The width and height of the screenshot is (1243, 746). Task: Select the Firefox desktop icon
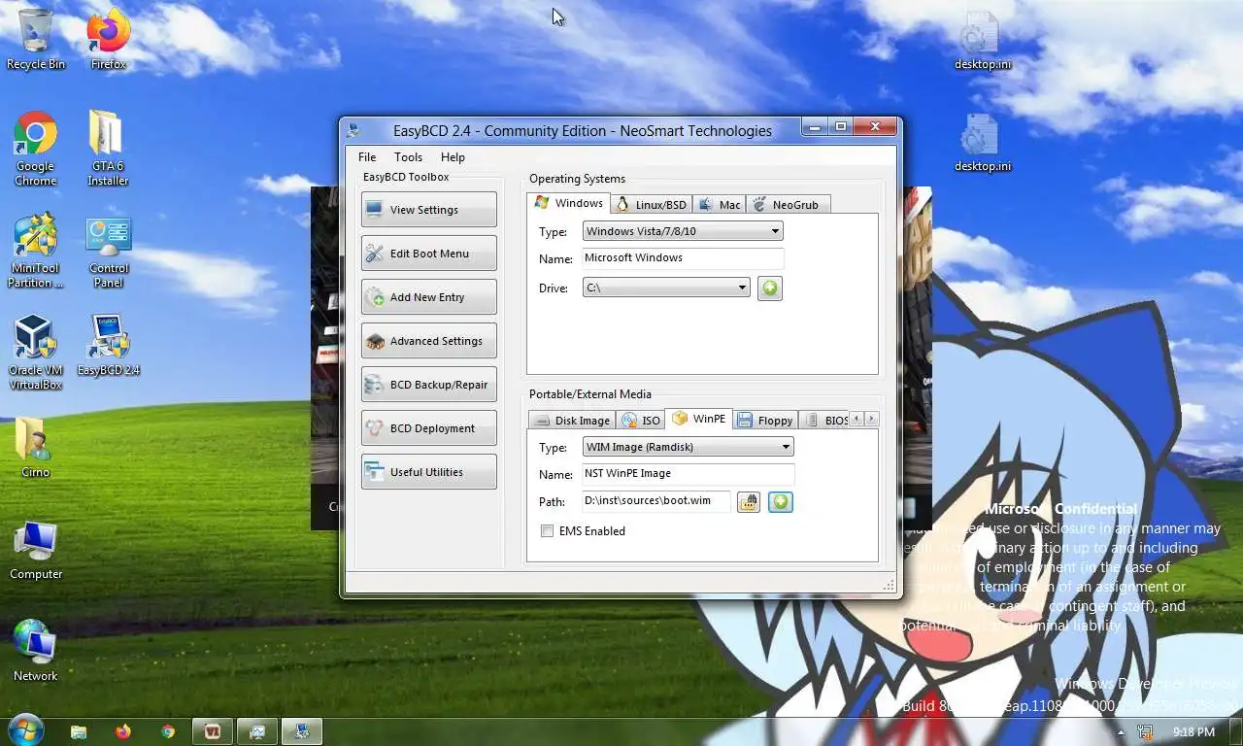click(109, 40)
